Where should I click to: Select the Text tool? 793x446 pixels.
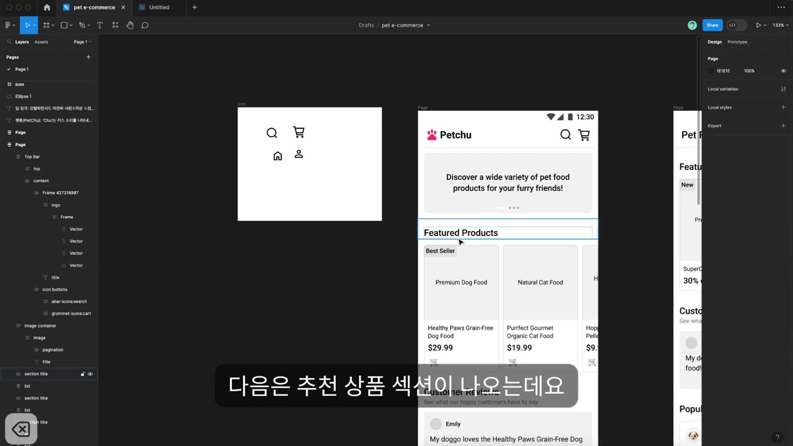point(100,25)
